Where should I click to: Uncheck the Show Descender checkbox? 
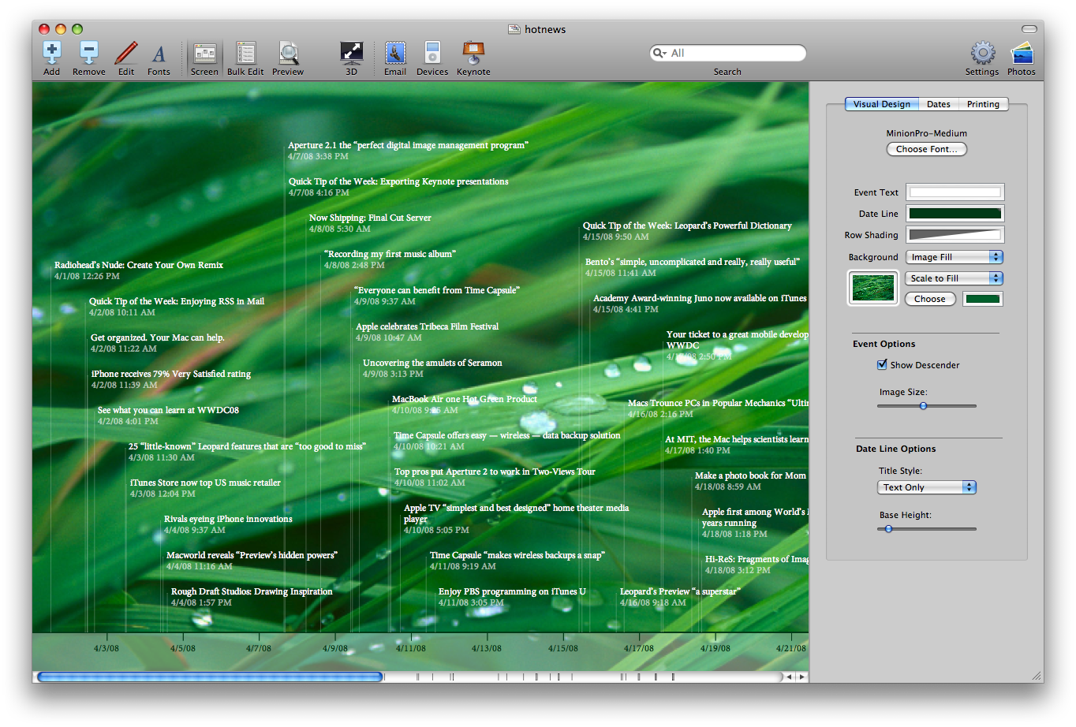click(x=882, y=364)
